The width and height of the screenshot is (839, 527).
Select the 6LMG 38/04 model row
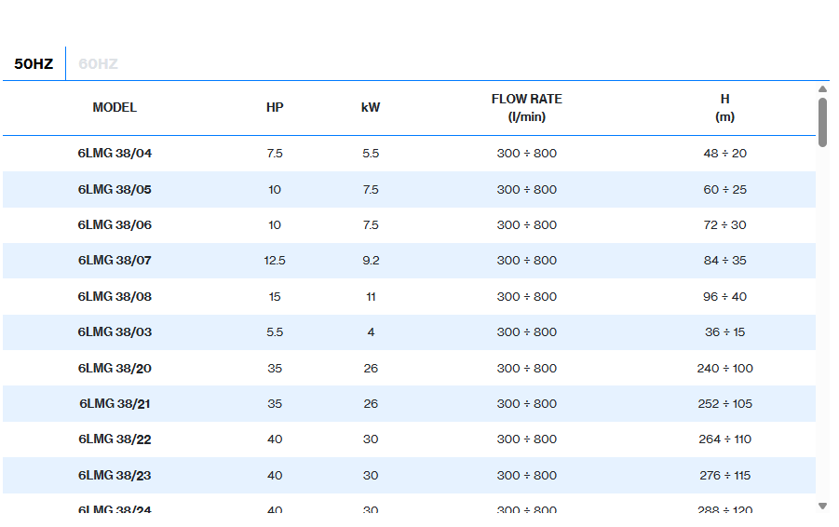click(115, 154)
